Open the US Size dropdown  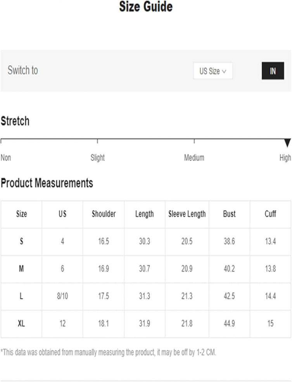click(213, 71)
